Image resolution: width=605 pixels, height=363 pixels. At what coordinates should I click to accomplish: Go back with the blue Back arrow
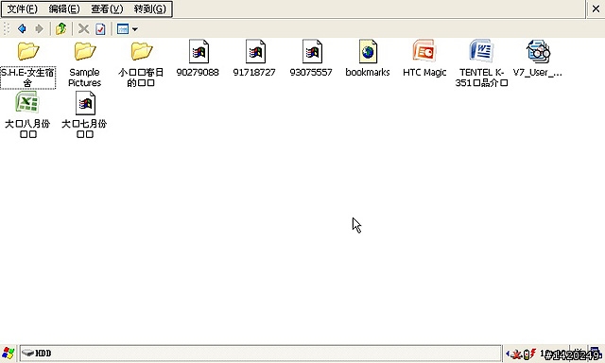(x=22, y=28)
